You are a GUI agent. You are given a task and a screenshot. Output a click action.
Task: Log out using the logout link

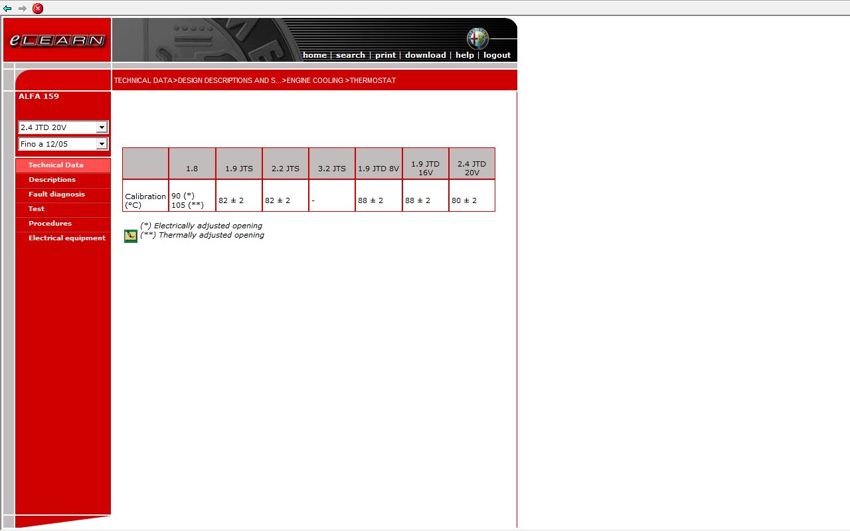click(x=497, y=55)
